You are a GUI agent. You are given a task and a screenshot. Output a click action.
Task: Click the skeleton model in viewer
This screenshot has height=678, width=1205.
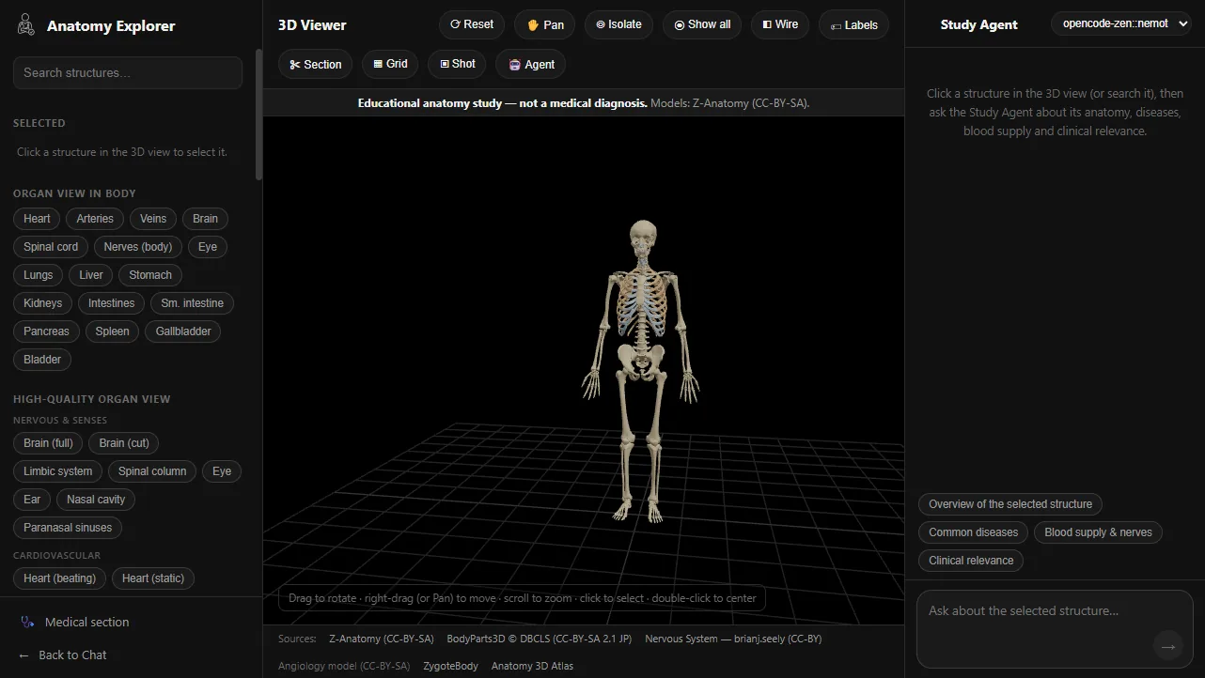(x=641, y=371)
